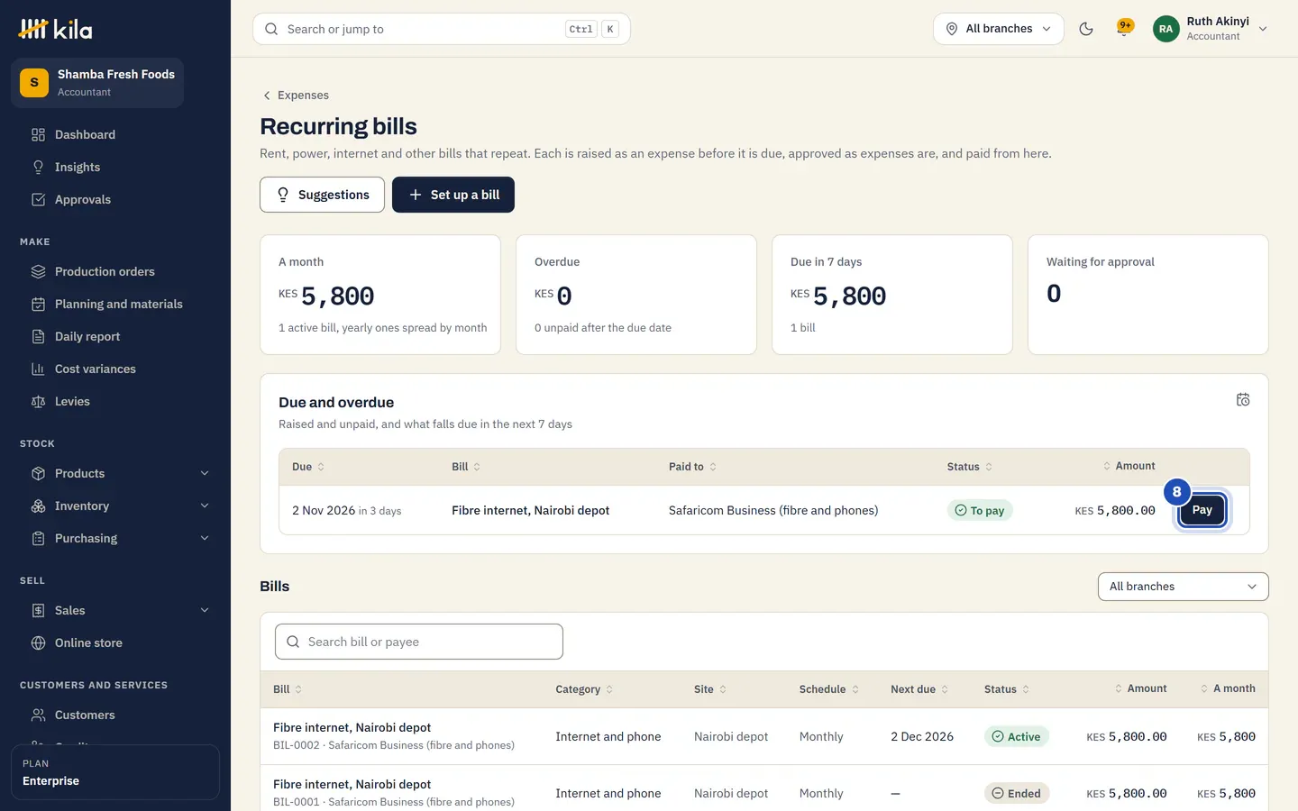This screenshot has height=811, width=1298.
Task: Sort bills table by Next due
Action: point(919,689)
